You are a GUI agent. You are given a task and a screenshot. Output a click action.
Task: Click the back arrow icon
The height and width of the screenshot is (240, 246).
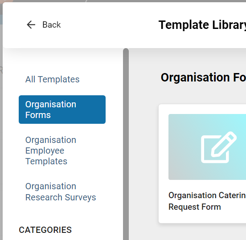31,25
